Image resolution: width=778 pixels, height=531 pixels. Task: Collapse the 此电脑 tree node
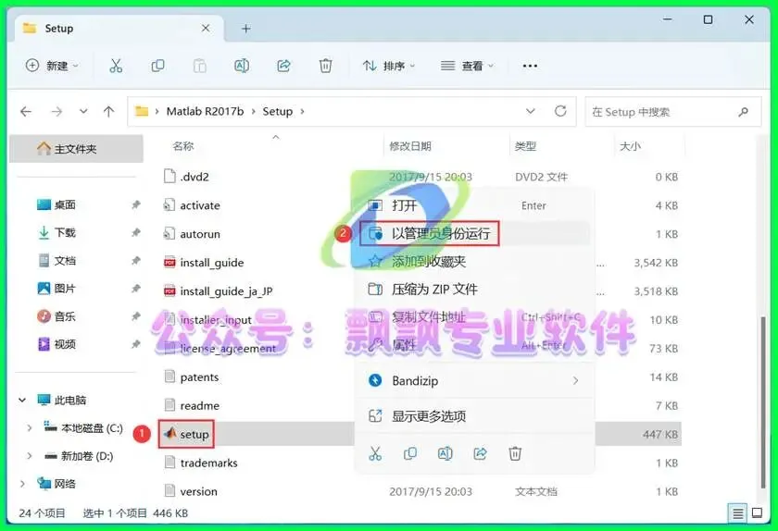(x=22, y=400)
